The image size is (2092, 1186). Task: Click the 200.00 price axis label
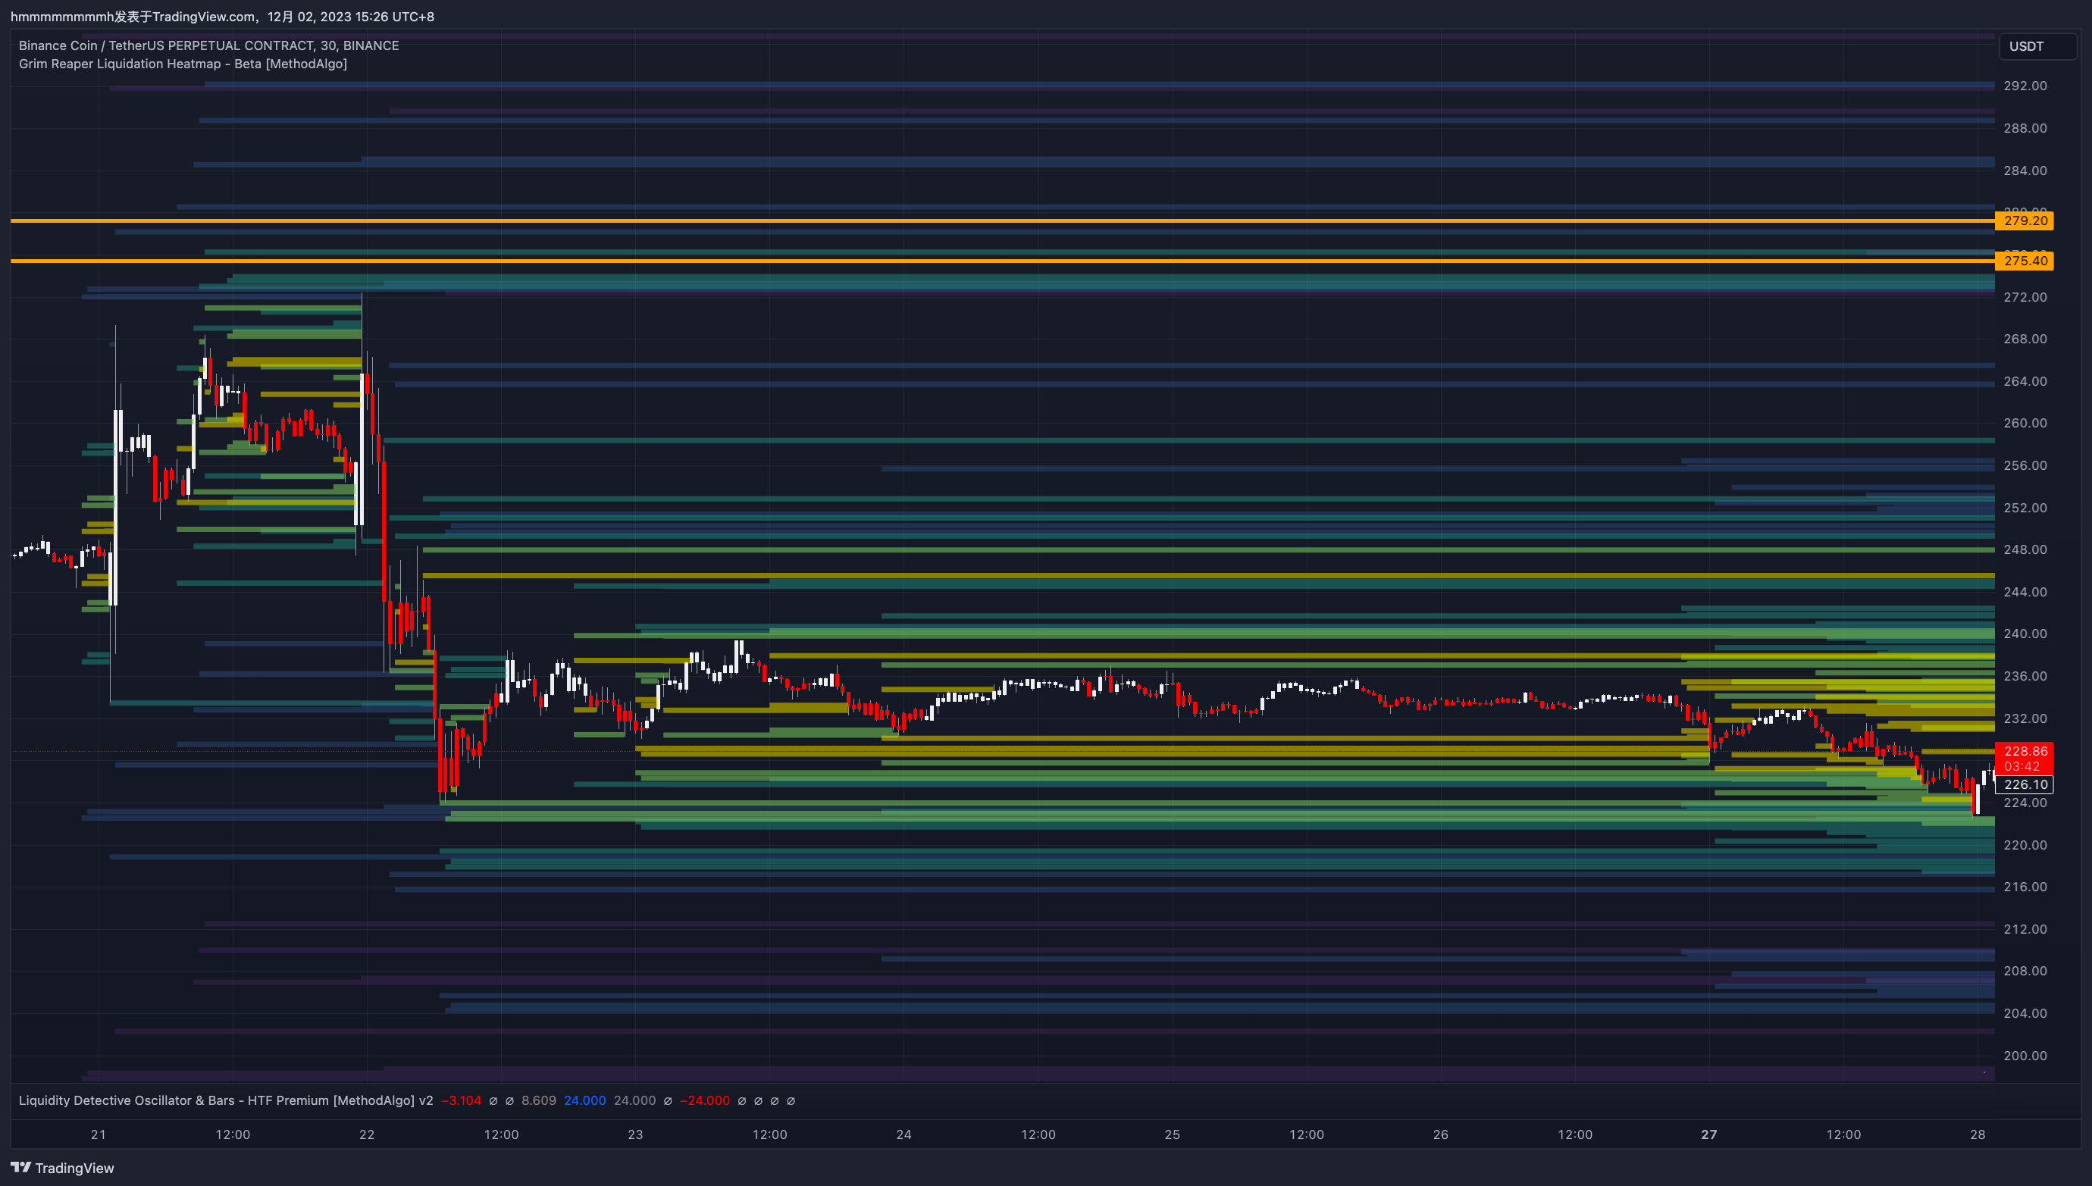pos(2025,1056)
